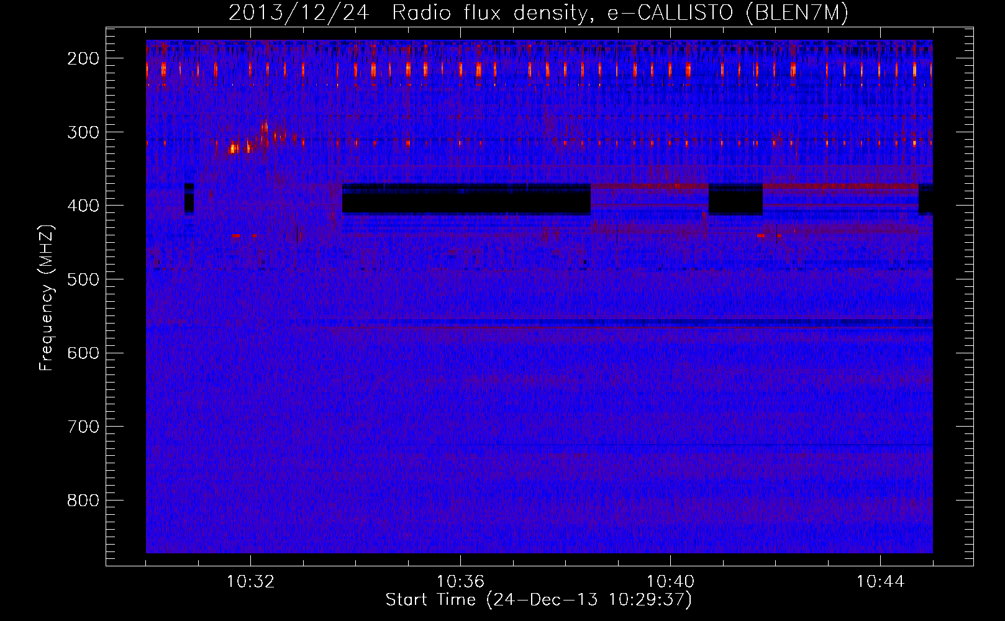Viewport: 1005px width, 621px height.
Task: Click the 800 frequency tick label
Action: coord(83,501)
